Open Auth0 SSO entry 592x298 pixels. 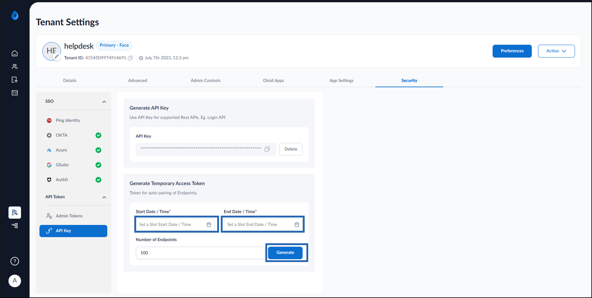pyautogui.click(x=73, y=180)
